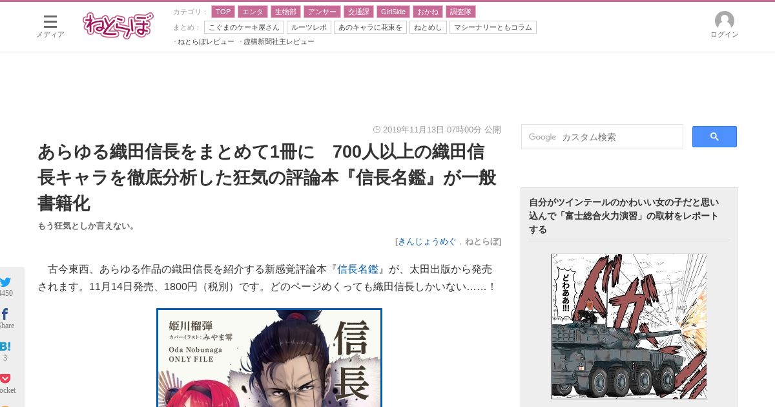This screenshot has width=775, height=407.
Task: Click the subtitle もう狂気としか言えない。
Action: [x=87, y=226]
